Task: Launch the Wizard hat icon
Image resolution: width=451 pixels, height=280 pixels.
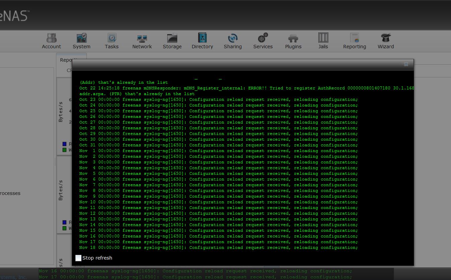Action: pyautogui.click(x=386, y=41)
